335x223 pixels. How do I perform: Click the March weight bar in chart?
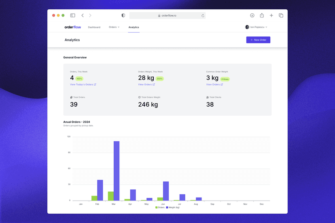point(117,171)
